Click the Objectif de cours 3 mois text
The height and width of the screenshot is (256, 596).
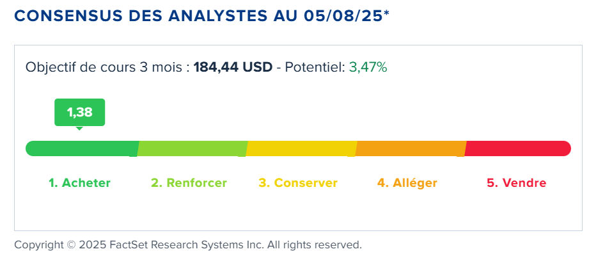(105, 68)
